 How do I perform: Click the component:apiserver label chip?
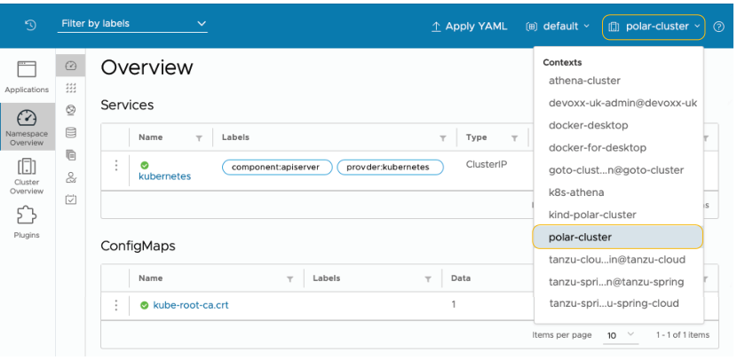click(277, 167)
